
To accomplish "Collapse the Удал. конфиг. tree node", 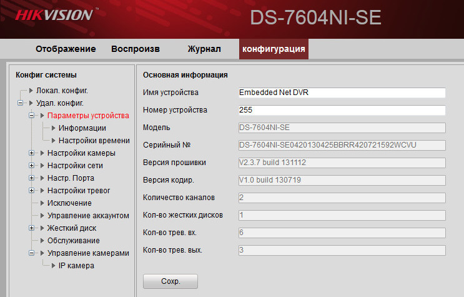I will tap(20, 103).
